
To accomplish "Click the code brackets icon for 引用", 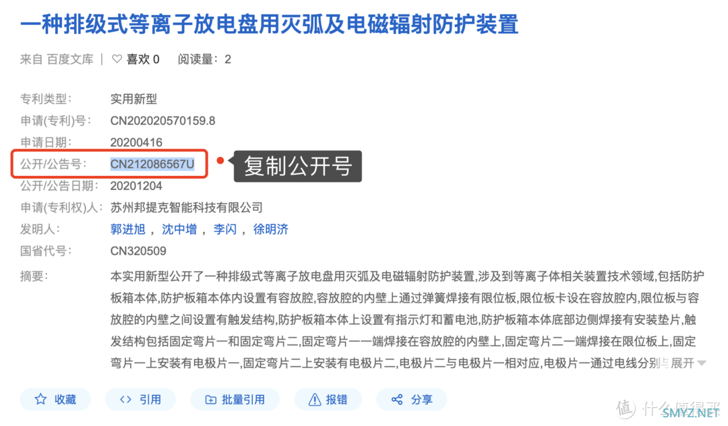I will tap(126, 399).
